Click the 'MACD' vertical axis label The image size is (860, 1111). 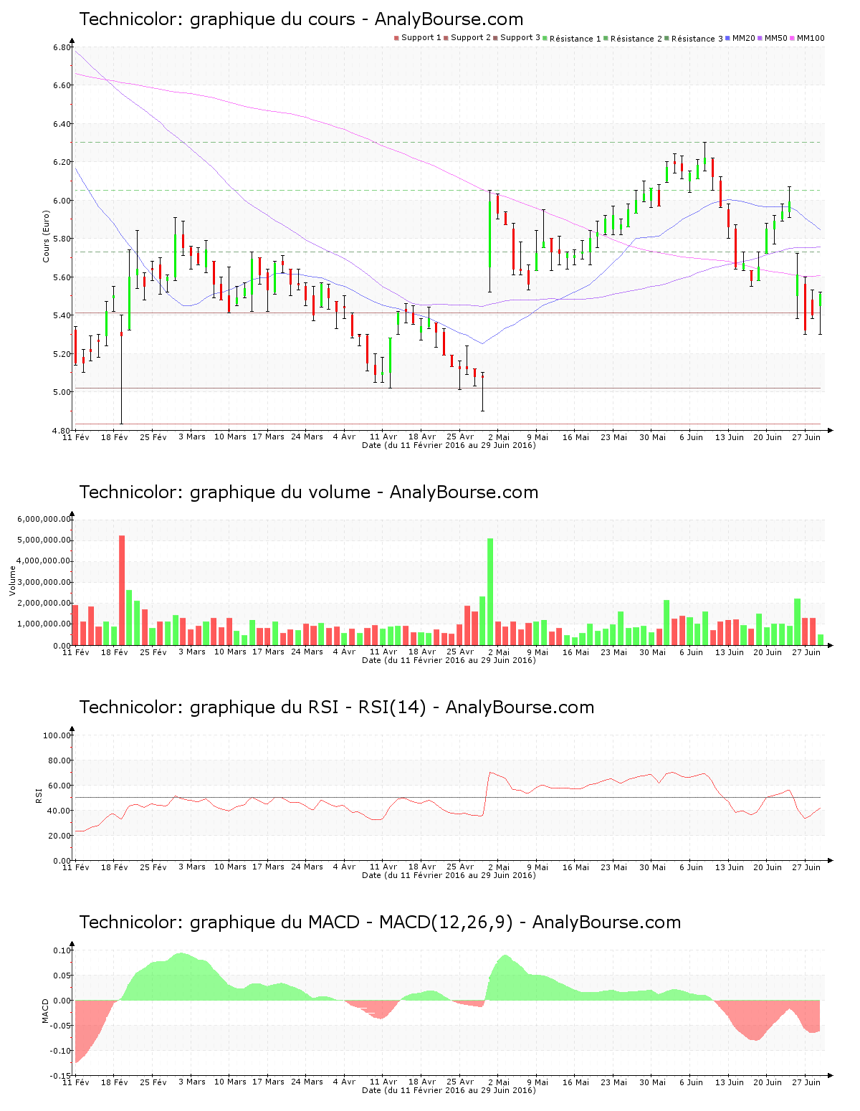click(x=46, y=1011)
